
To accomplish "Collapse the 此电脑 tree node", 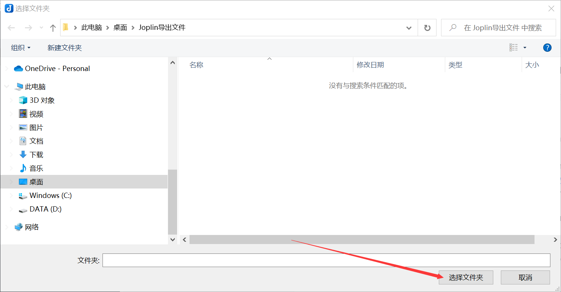I will point(6,87).
